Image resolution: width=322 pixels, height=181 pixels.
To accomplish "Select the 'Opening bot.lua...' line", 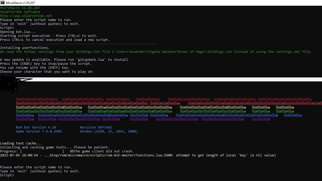I will click(18, 32).
